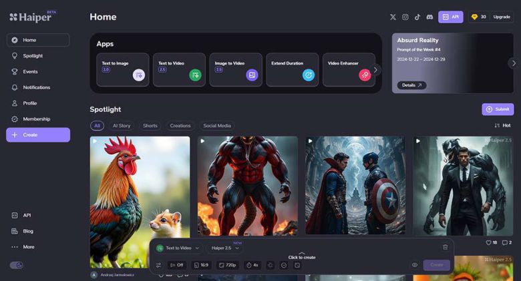Open Haiper's X (Twitter) profile icon

click(393, 17)
